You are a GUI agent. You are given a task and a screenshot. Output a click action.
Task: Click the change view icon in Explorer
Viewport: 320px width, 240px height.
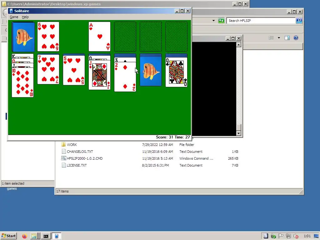[x=271, y=38]
